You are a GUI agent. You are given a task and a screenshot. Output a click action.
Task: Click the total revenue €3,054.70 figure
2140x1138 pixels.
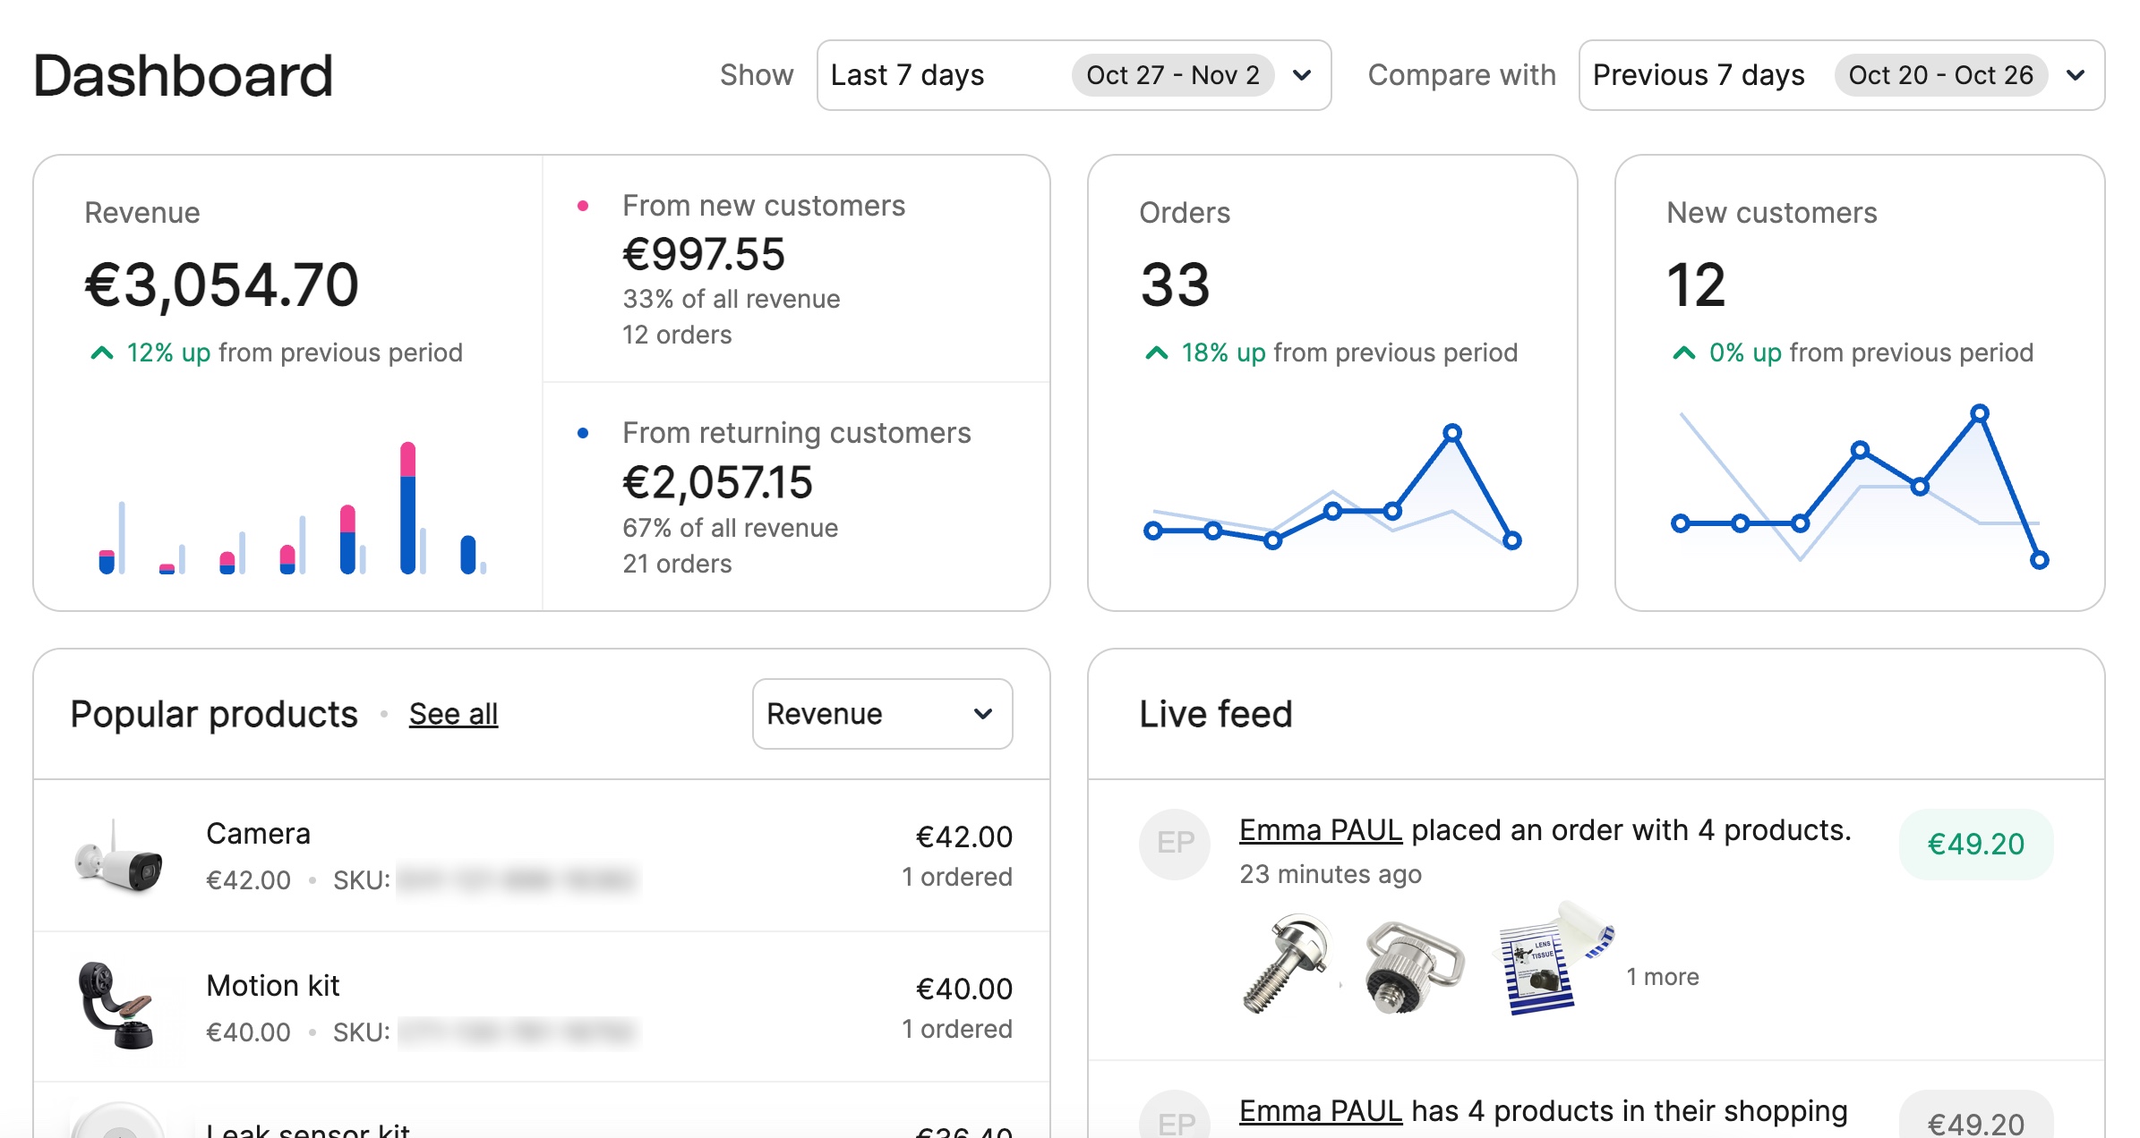pos(221,285)
